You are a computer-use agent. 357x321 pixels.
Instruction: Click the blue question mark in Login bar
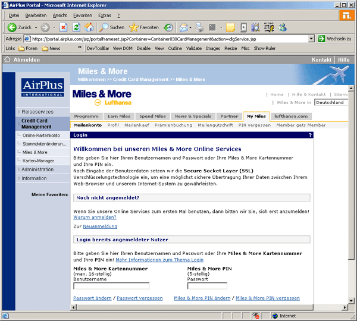310,135
